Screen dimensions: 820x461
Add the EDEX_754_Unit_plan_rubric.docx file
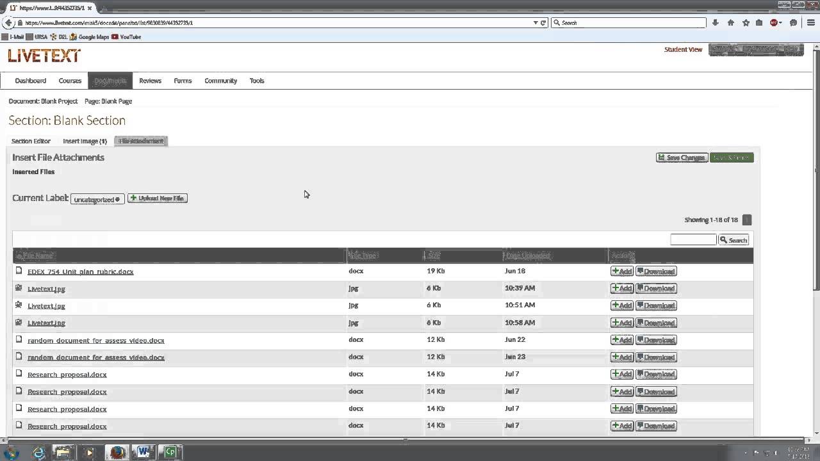[622, 271]
